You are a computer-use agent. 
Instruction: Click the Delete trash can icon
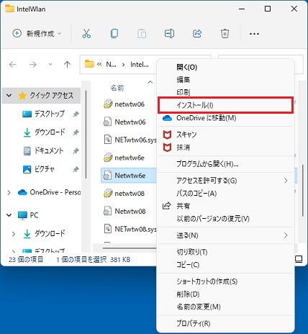click(x=225, y=34)
